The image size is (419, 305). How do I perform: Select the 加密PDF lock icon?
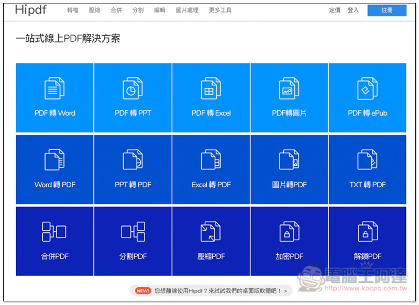(x=290, y=232)
